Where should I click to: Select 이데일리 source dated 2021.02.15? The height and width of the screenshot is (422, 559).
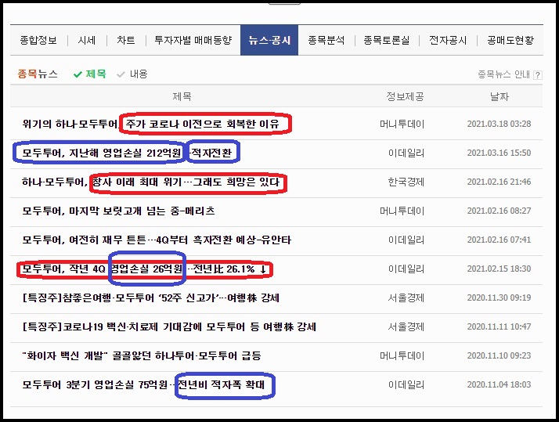coord(406,269)
